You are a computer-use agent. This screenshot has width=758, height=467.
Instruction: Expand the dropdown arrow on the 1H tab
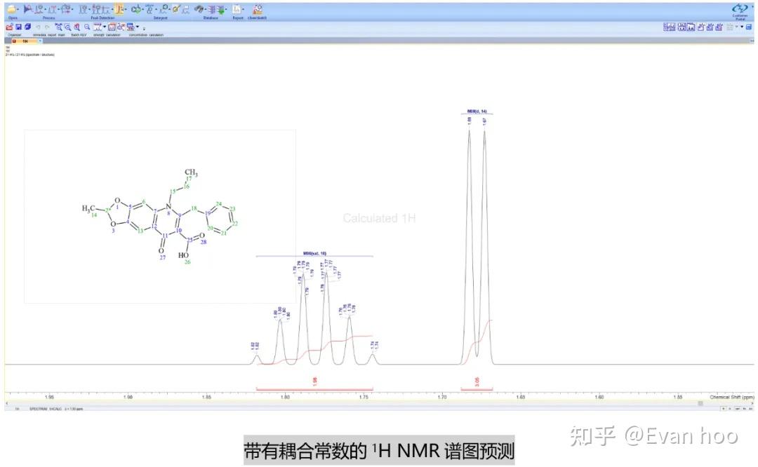coord(40,40)
